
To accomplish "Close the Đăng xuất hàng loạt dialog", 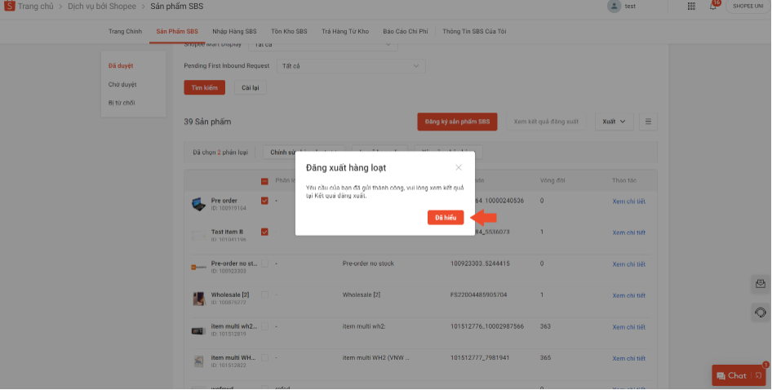I will tap(459, 167).
